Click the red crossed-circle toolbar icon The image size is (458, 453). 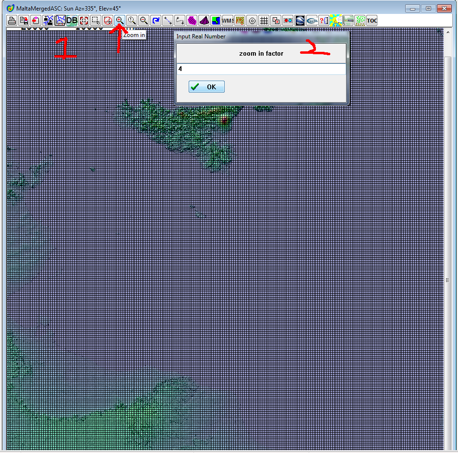(108, 21)
